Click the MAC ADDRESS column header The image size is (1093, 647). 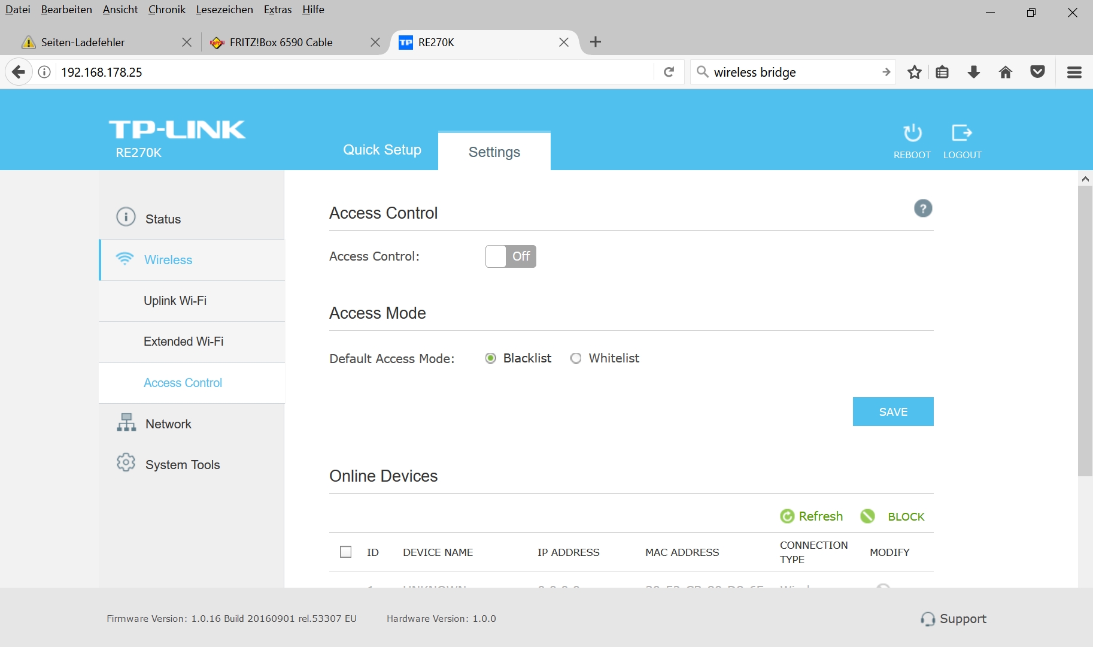coord(682,552)
